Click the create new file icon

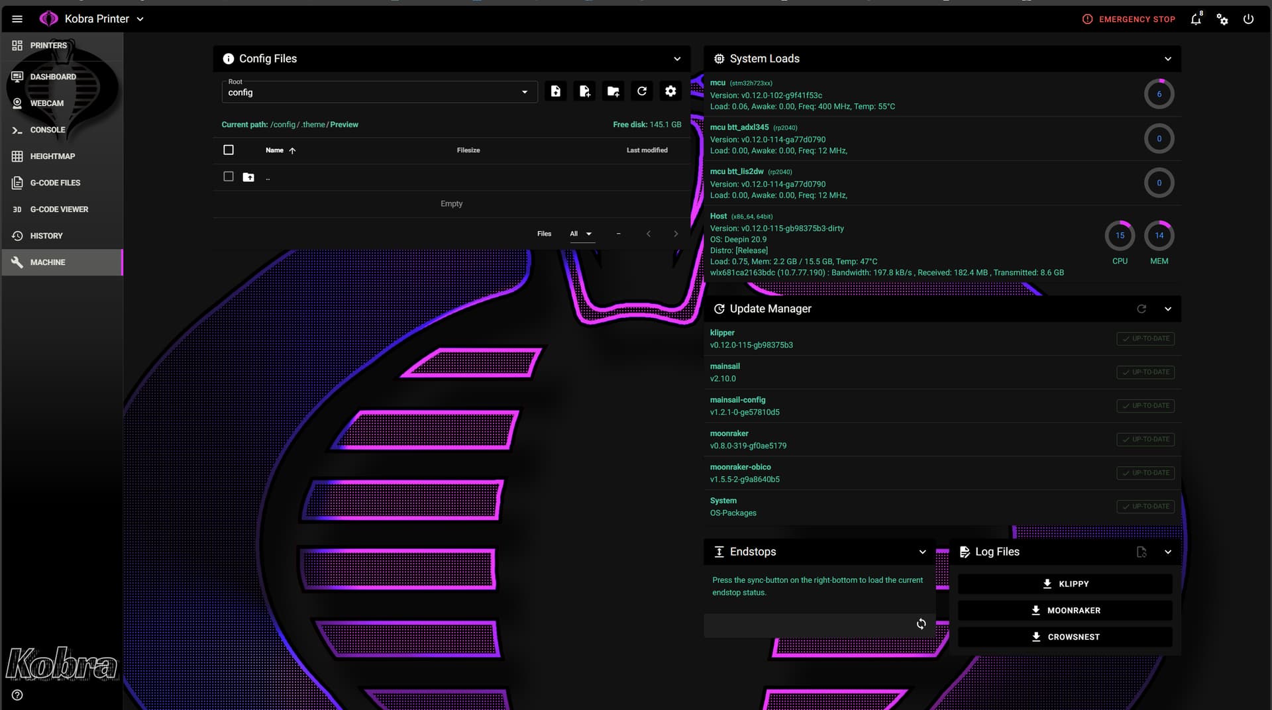pos(584,91)
